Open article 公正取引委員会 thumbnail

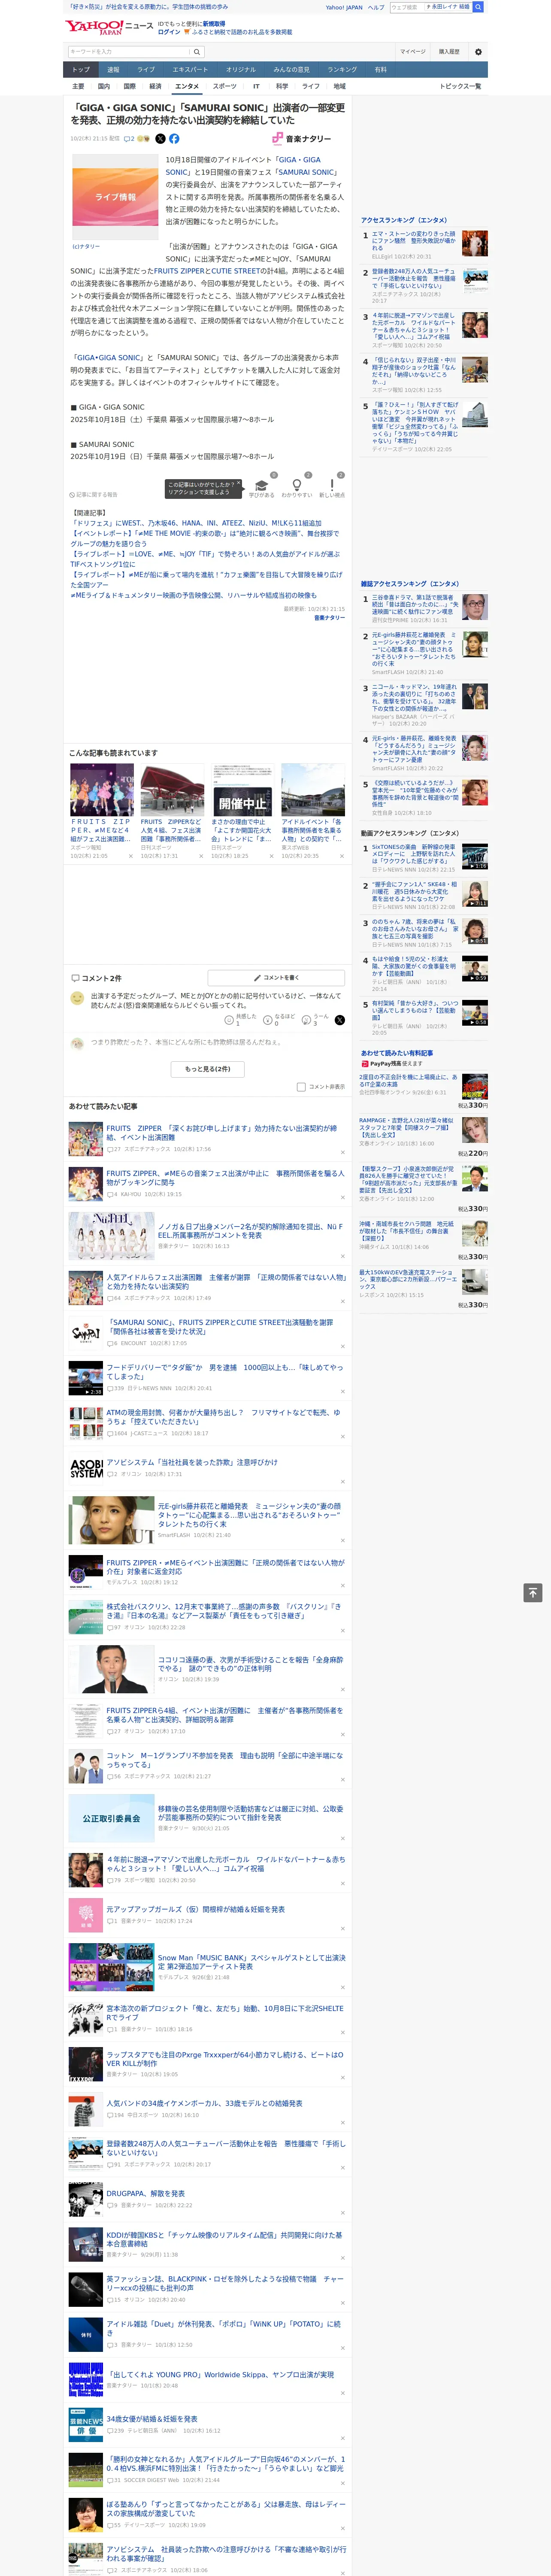111,1818
